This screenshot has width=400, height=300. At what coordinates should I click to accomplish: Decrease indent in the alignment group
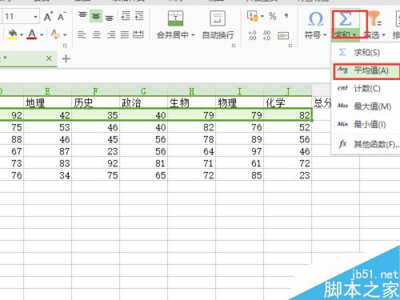click(126, 16)
